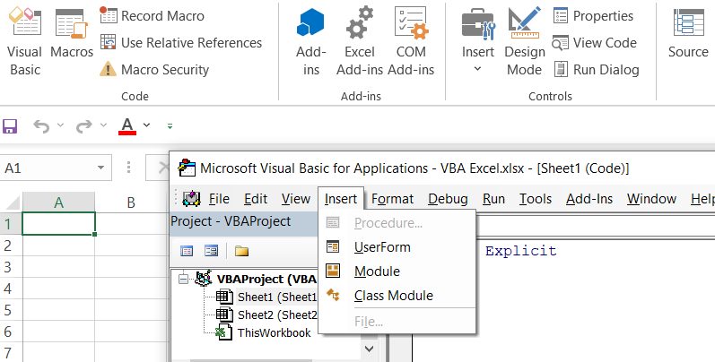This screenshot has width=715, height=362.
Task: Choose UserForm in the Insert menu
Action: [381, 246]
